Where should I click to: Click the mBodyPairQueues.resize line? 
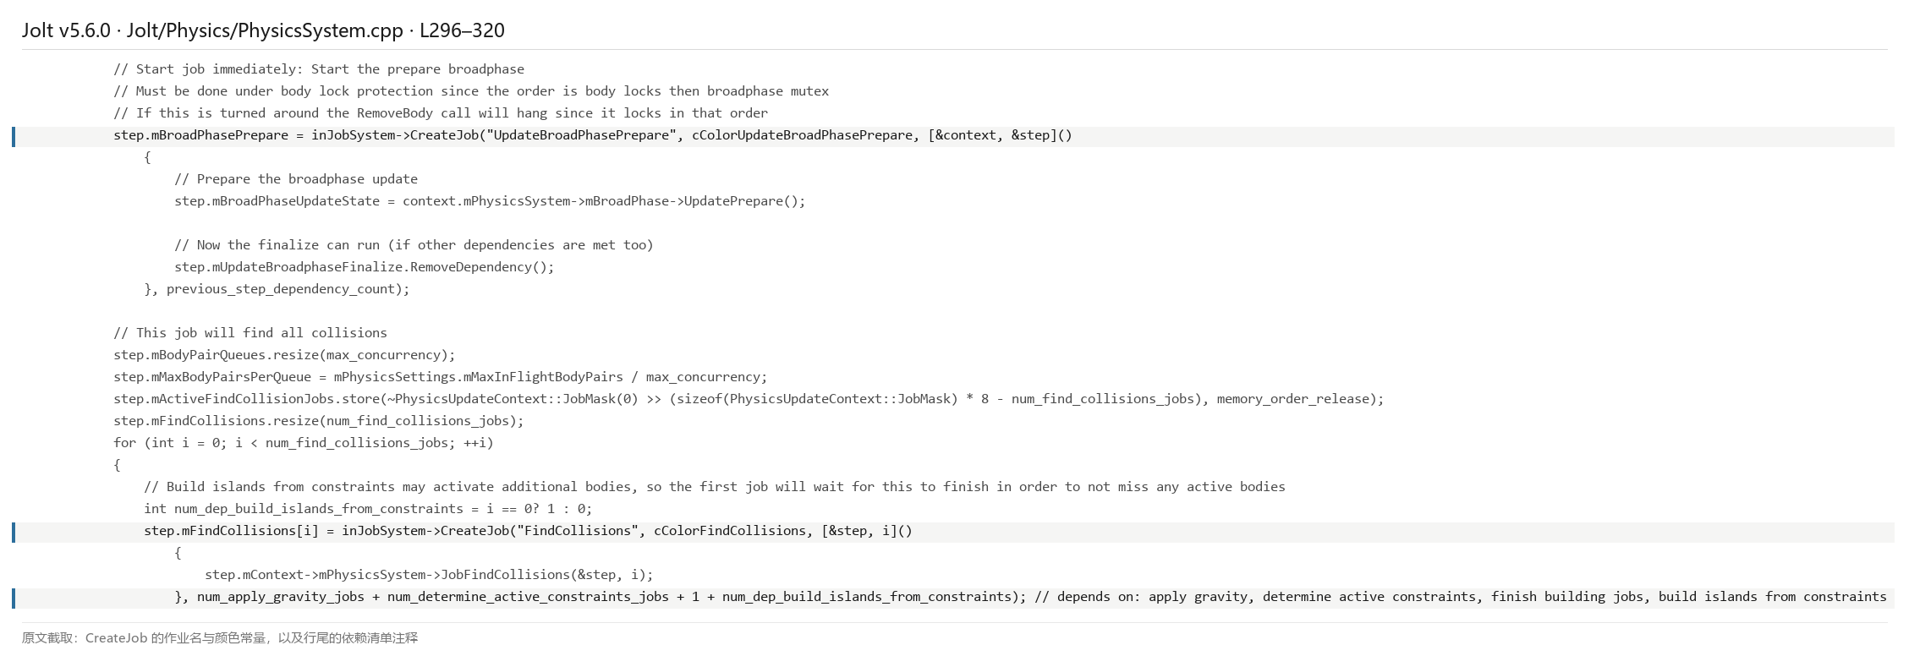[x=284, y=355]
